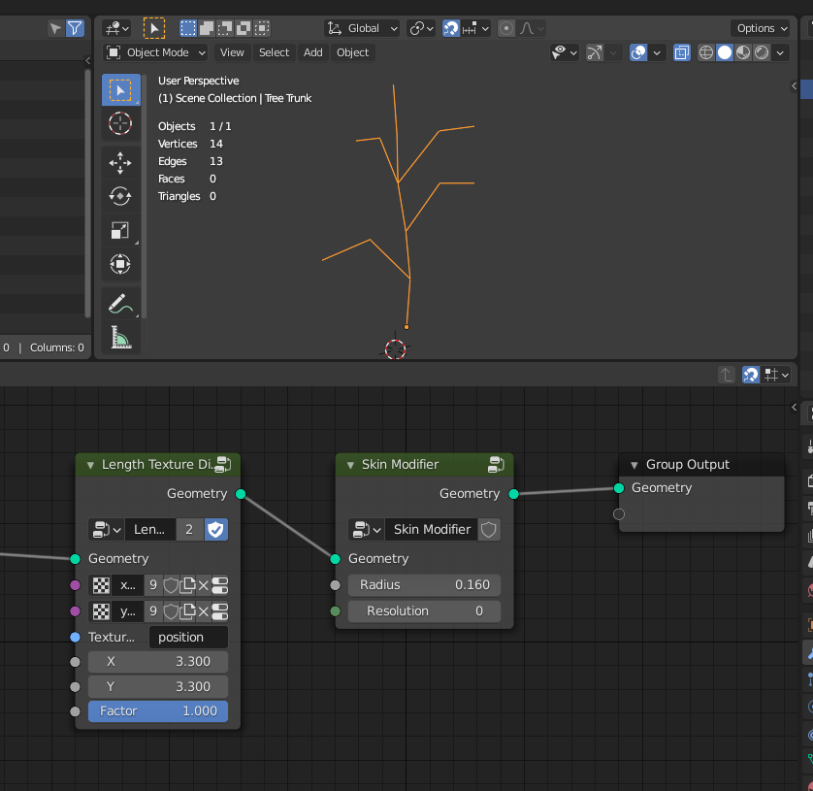Click the Skin Modifier node group name
Viewport: 813px width, 791px height.
(x=432, y=530)
